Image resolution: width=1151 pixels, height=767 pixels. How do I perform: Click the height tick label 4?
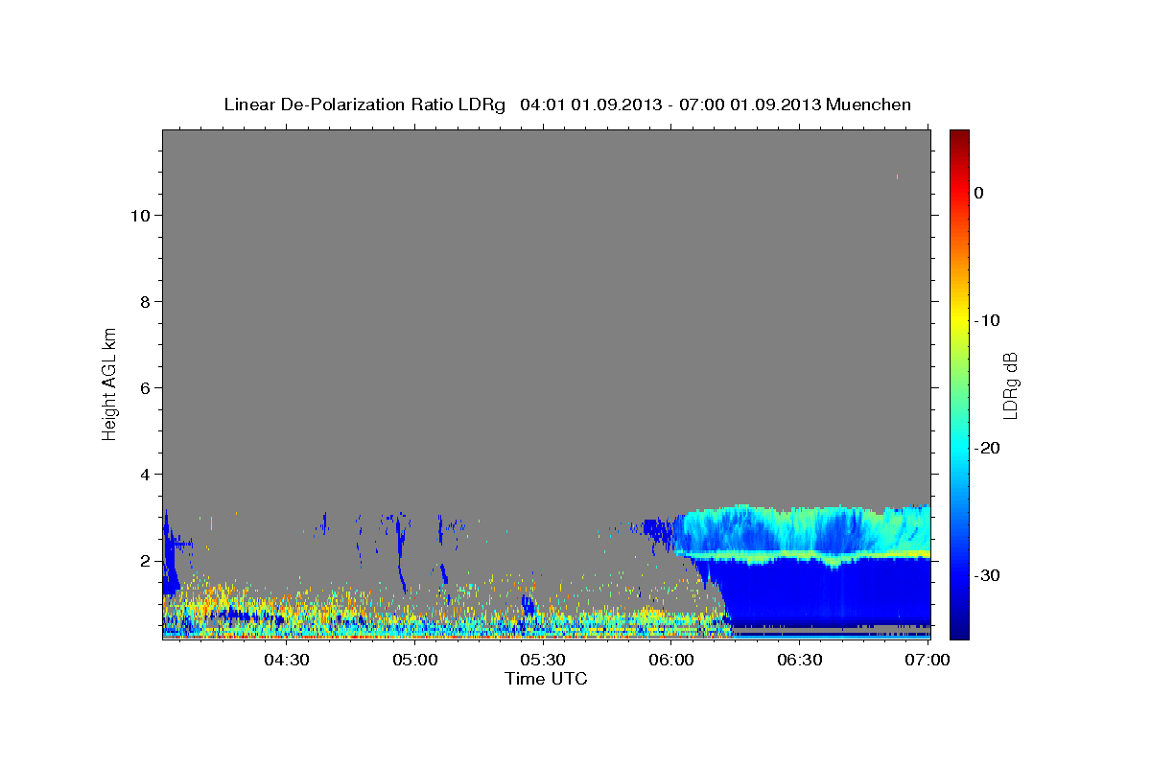click(x=144, y=474)
